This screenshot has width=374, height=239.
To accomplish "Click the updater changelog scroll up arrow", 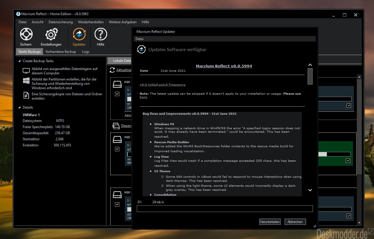I will 310,65.
